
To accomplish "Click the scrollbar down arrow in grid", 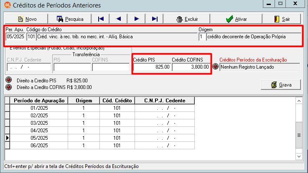I will [299, 156].
